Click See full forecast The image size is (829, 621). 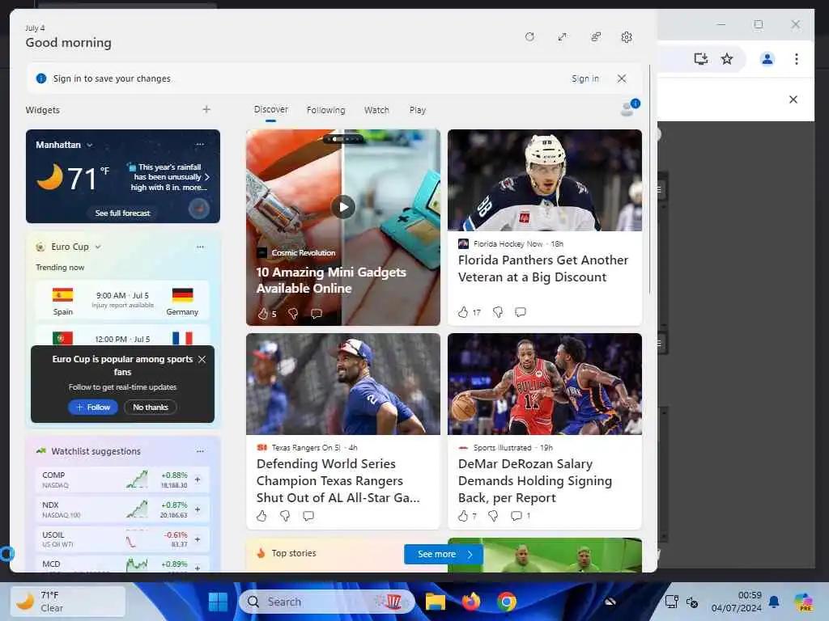click(x=123, y=213)
